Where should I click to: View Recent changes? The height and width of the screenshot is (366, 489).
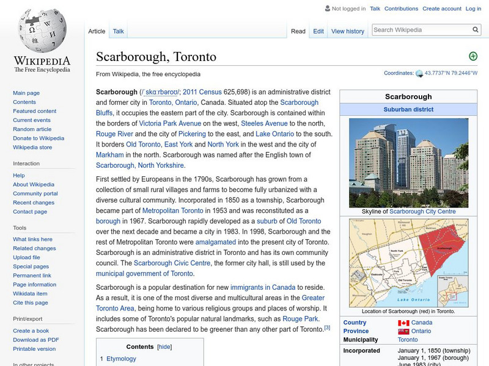click(x=34, y=203)
